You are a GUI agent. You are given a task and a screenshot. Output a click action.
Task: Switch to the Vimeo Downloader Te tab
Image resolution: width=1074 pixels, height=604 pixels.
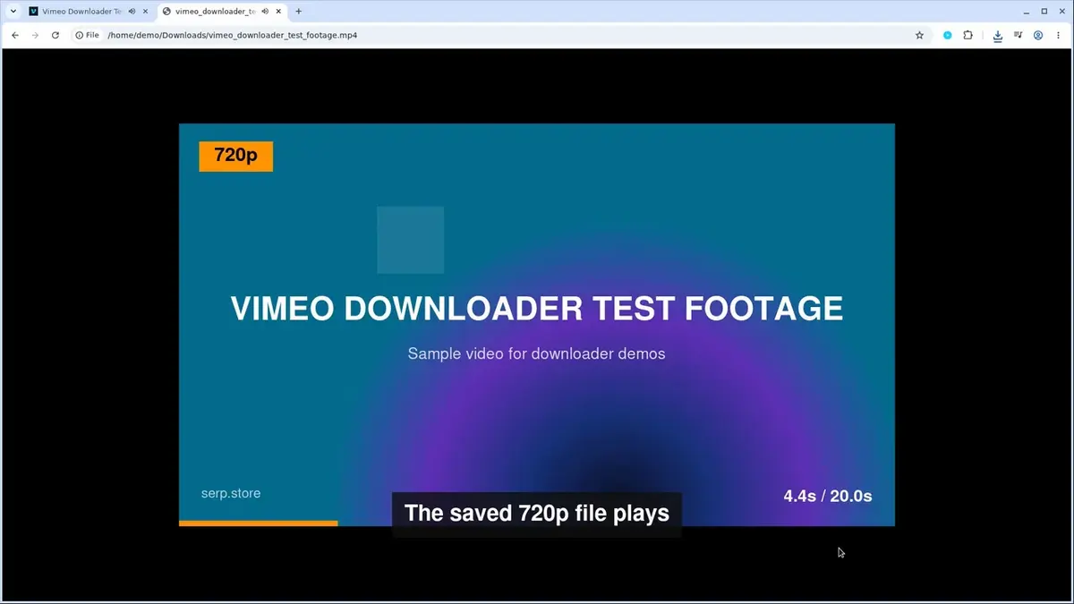81,12
